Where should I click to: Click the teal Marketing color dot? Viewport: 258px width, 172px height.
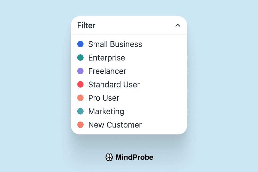pos(80,111)
